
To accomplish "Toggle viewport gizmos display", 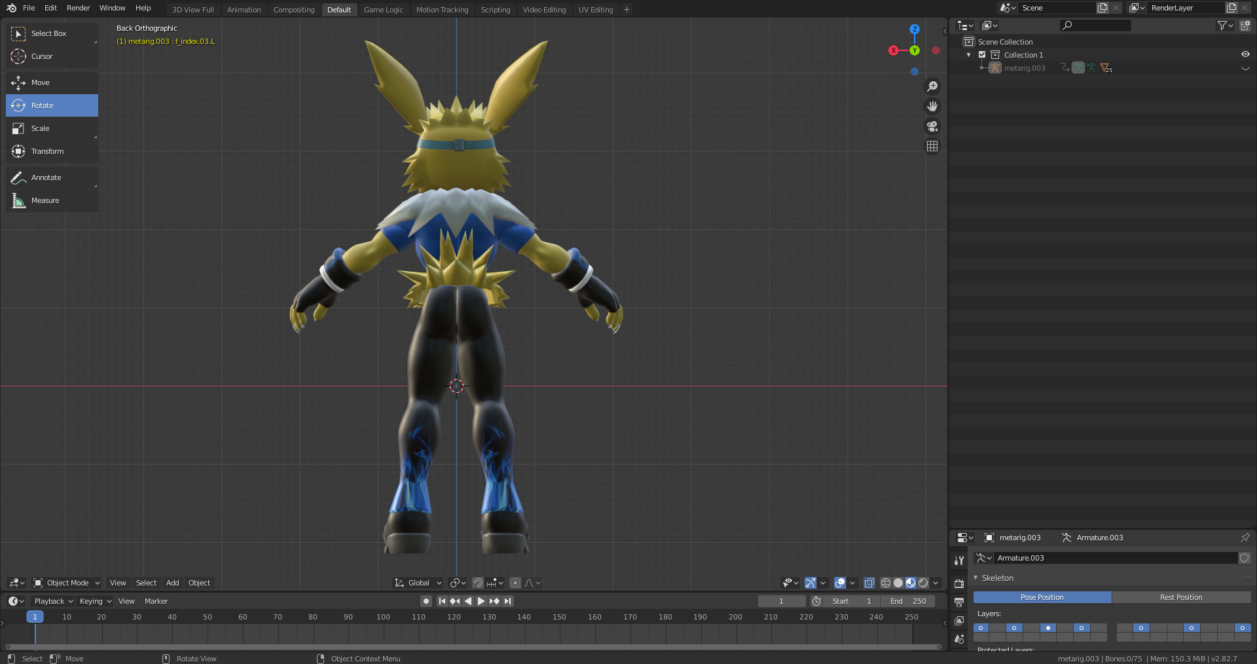I will pos(811,583).
